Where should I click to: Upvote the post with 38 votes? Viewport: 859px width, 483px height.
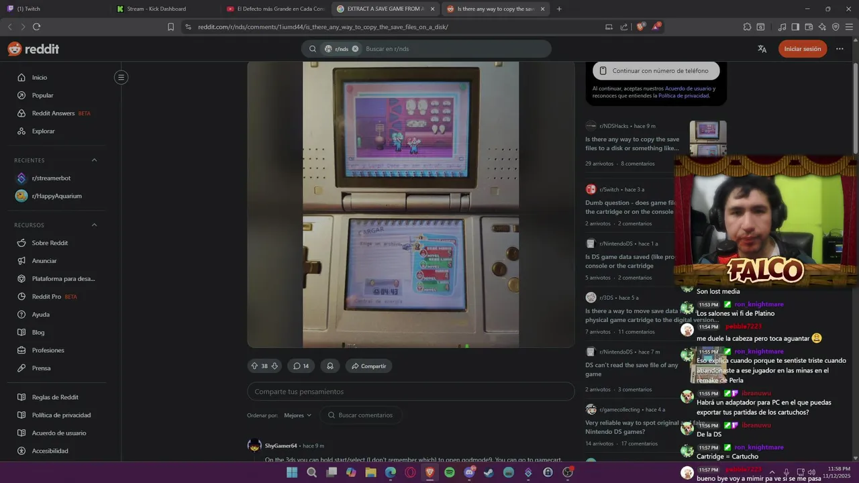click(x=254, y=366)
